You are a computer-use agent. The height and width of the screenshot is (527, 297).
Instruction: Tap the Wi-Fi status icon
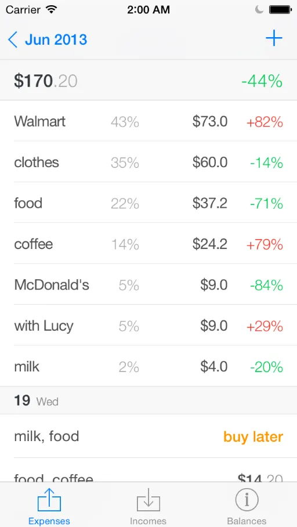(52, 9)
